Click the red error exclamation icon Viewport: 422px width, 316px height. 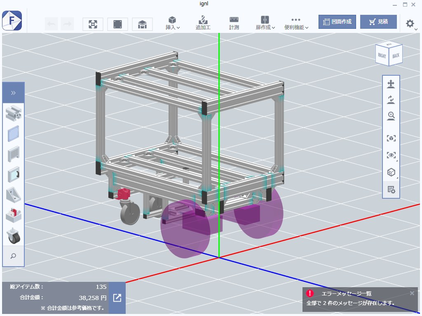(310, 293)
